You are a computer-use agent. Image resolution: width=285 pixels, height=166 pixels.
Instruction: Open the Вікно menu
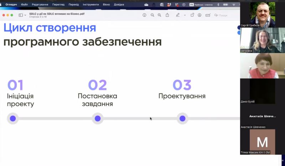click(x=106, y=5)
